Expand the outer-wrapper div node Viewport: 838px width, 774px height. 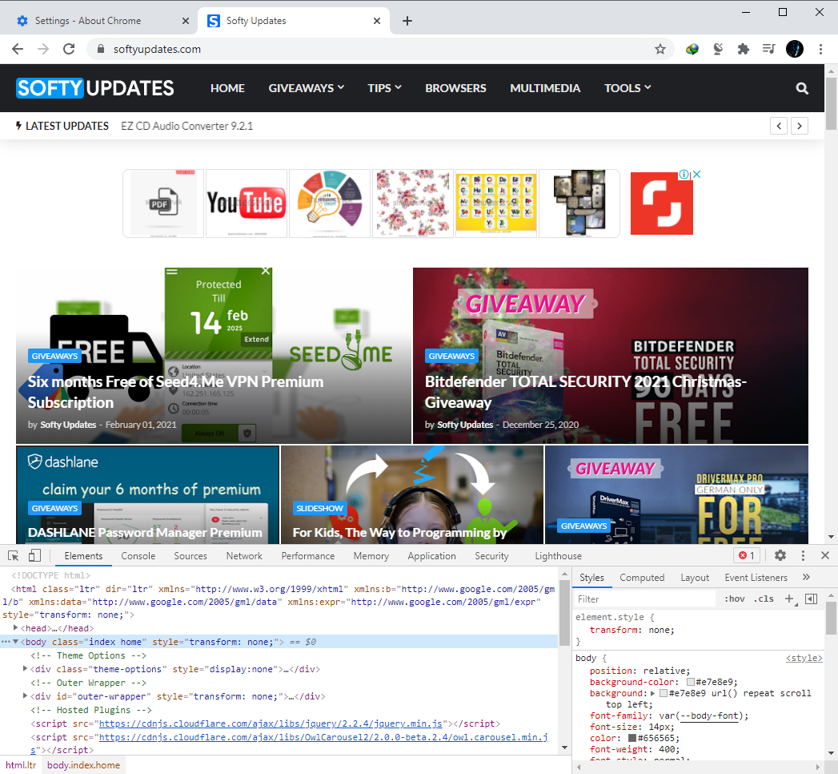coord(25,696)
